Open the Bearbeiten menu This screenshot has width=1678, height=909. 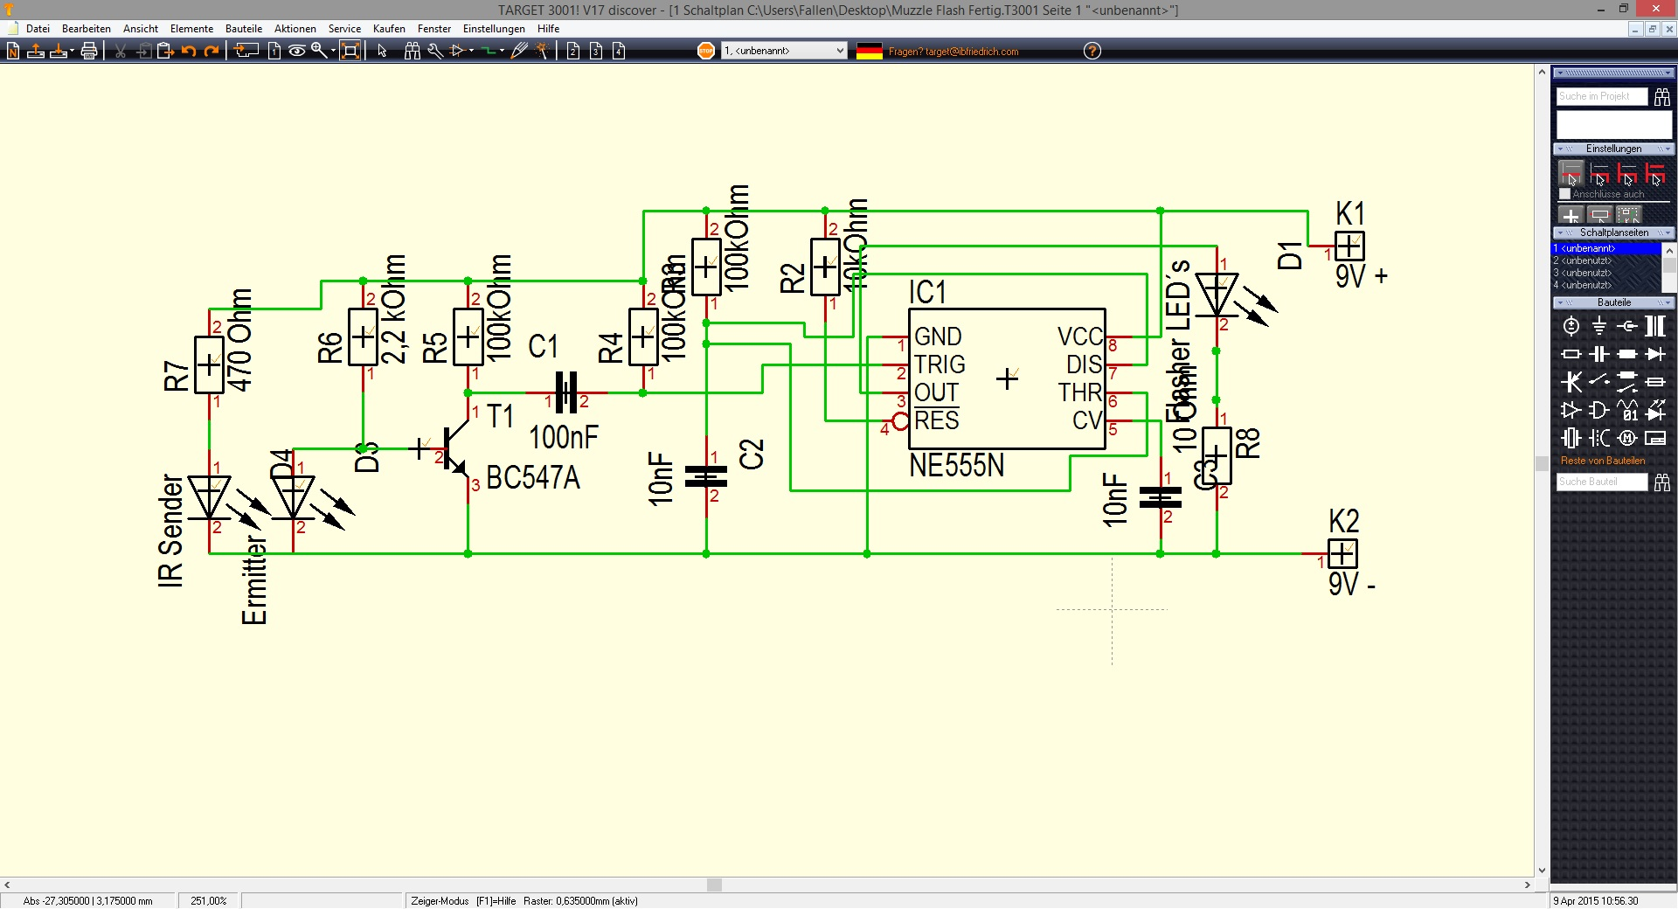pos(87,29)
